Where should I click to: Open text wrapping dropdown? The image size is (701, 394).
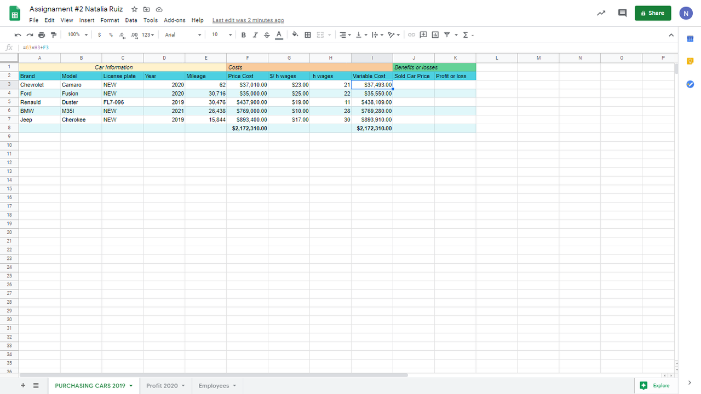tap(377, 34)
